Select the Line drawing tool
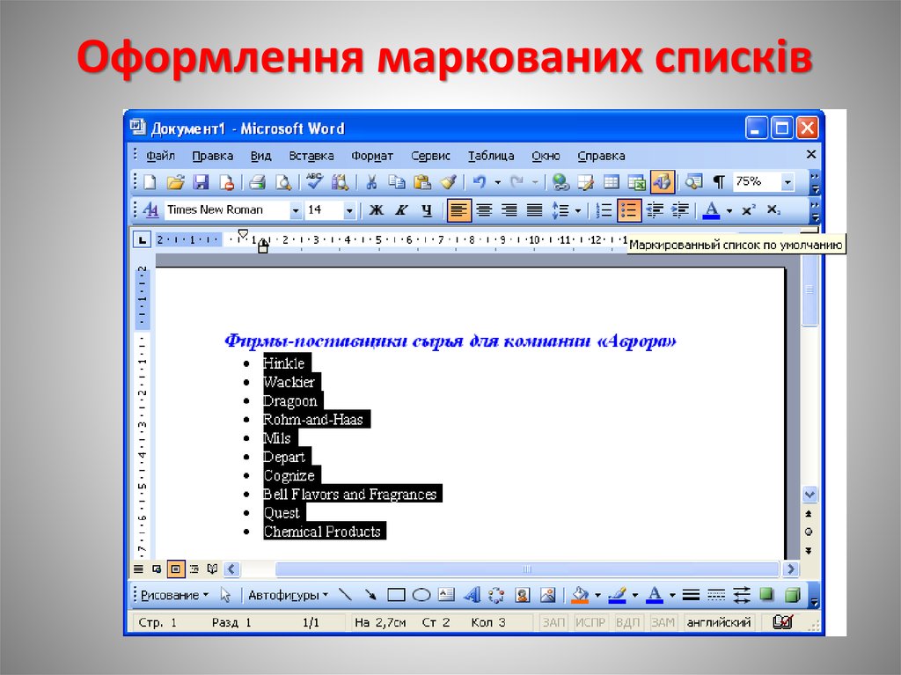Image resolution: width=901 pixels, height=675 pixels. pos(345,595)
